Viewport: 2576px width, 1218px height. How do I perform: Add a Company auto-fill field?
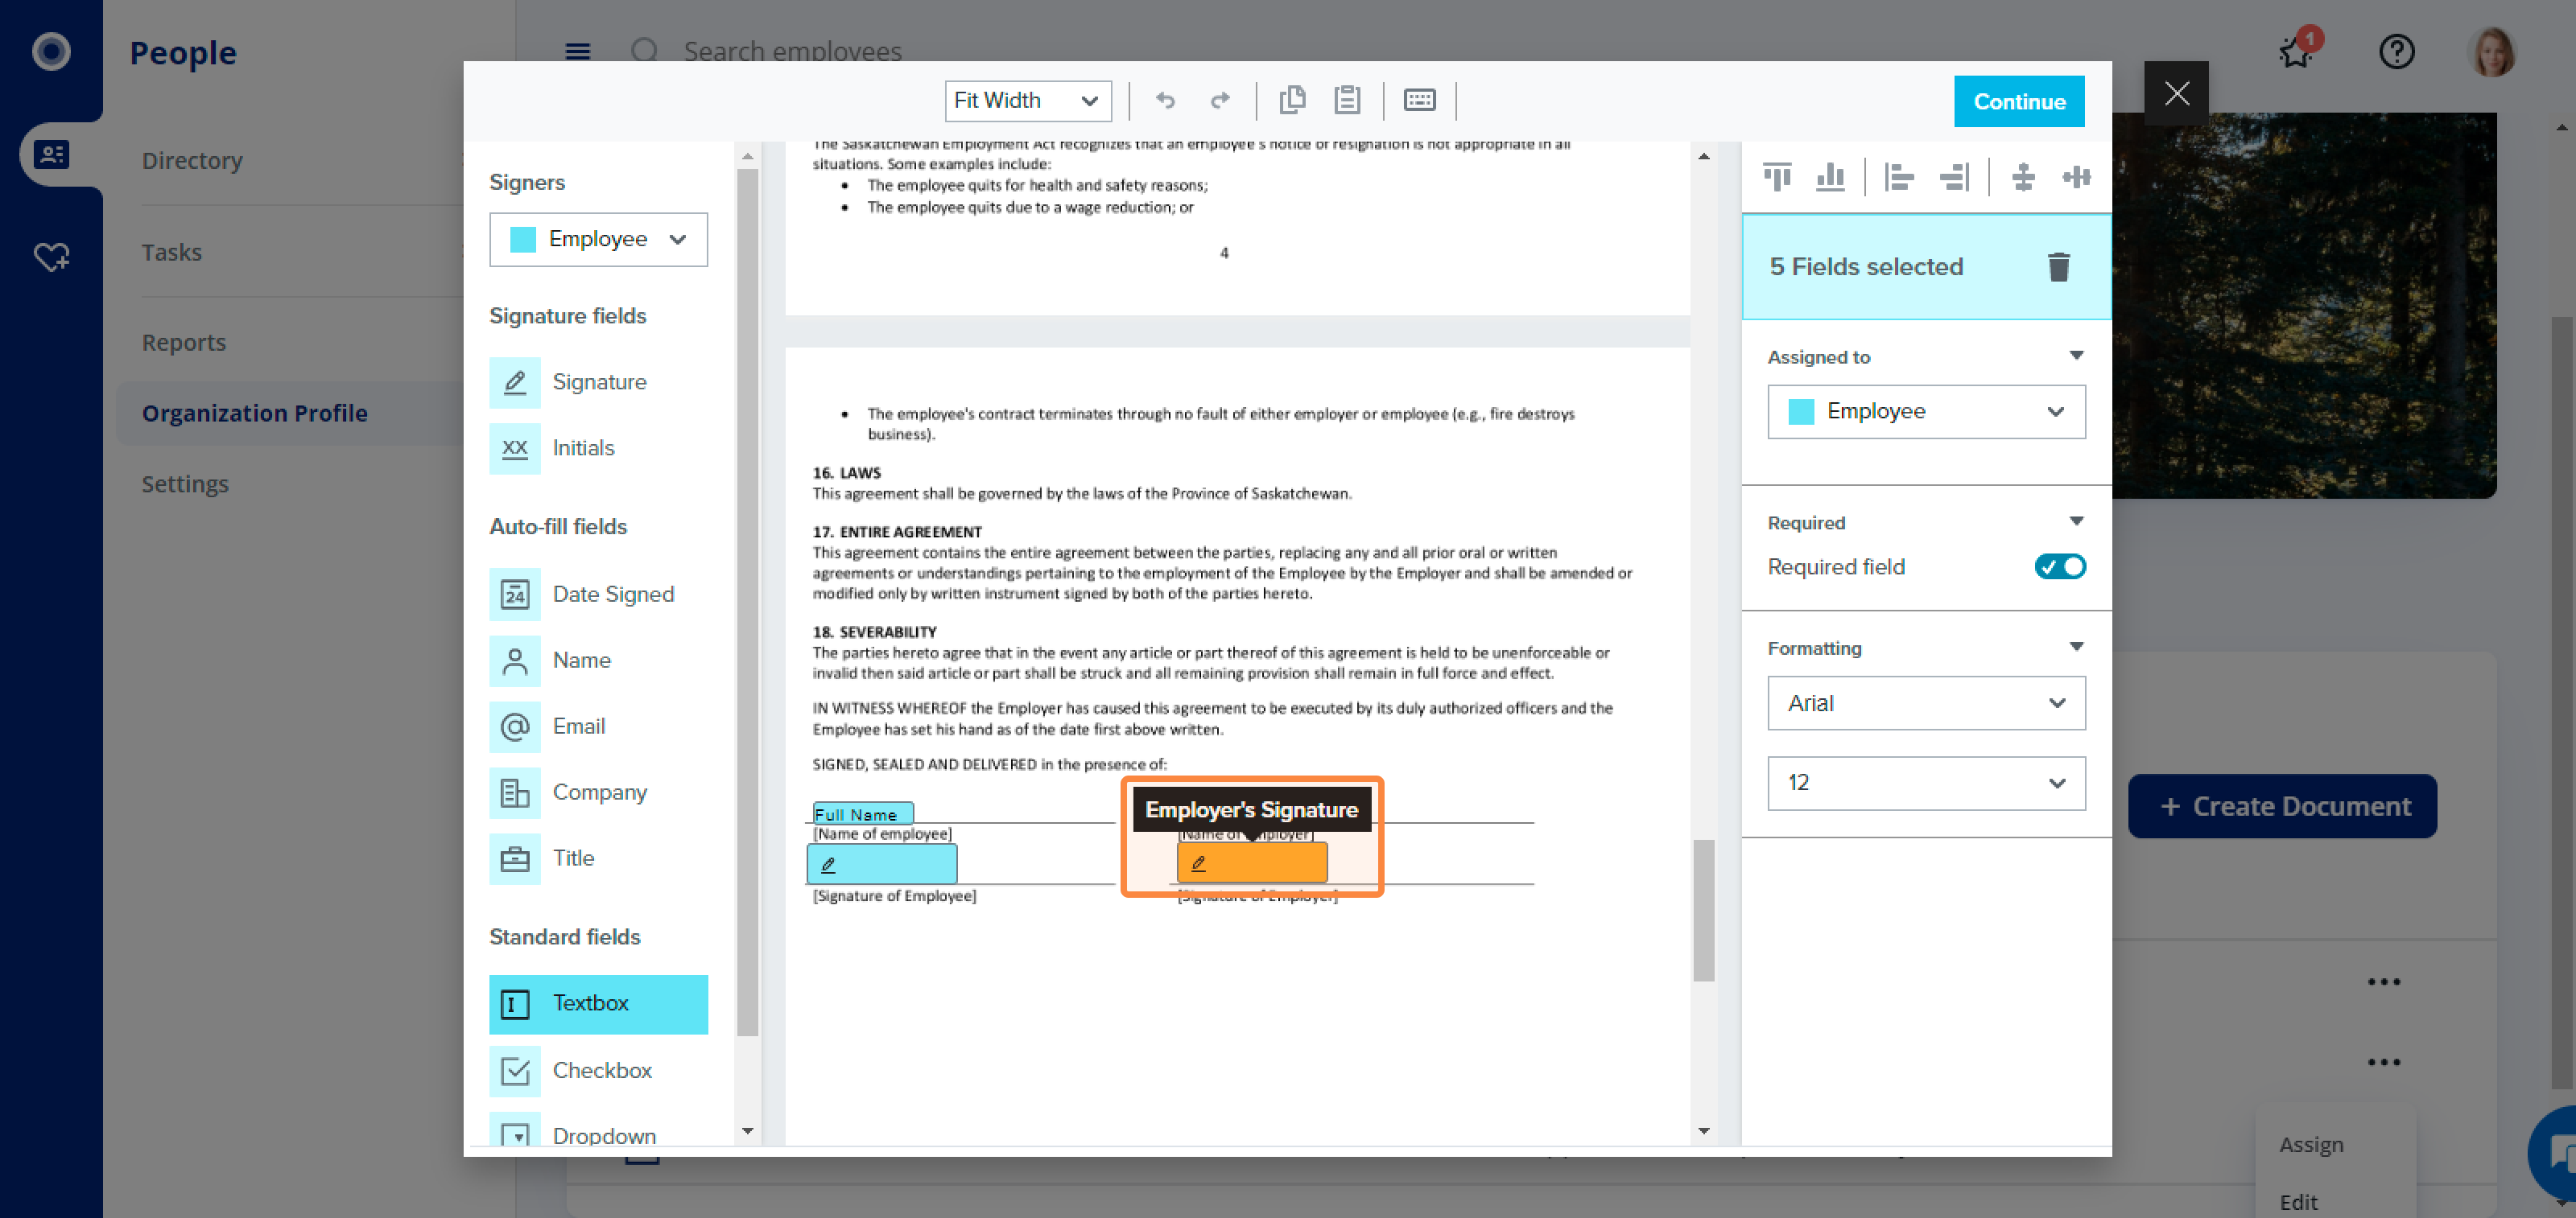coord(598,792)
